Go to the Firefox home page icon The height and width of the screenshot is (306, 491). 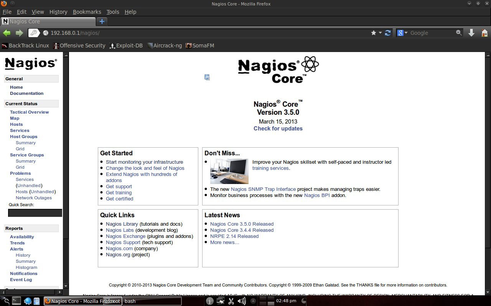coord(484,33)
